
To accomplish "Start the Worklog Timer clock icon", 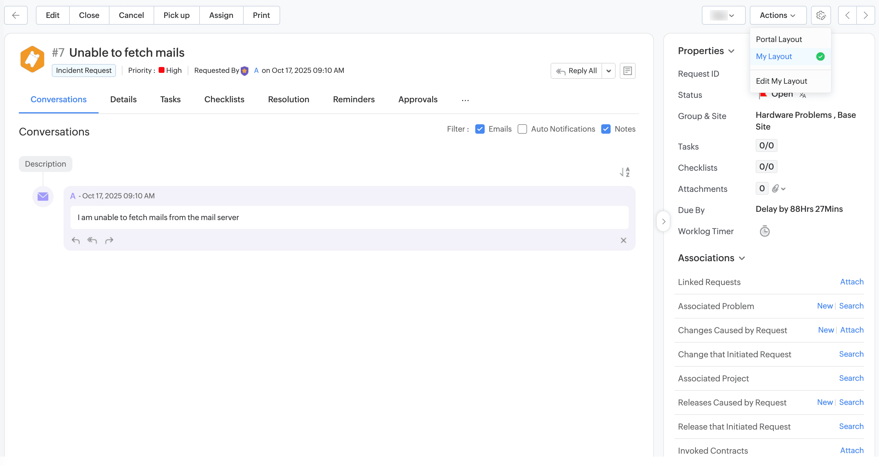I will pyautogui.click(x=764, y=231).
